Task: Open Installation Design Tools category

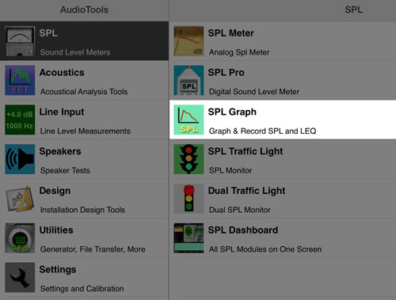Action: [x=84, y=199]
